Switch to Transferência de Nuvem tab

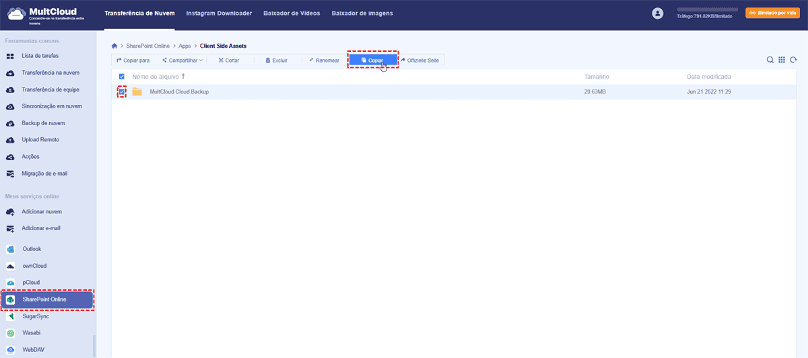pos(140,13)
